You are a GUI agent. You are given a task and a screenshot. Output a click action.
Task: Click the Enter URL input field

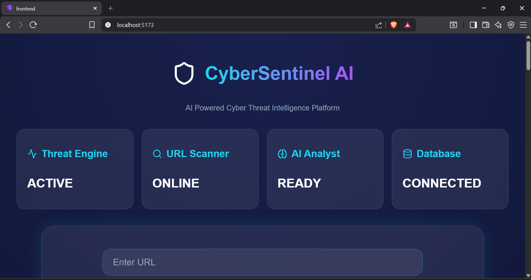[262, 262]
